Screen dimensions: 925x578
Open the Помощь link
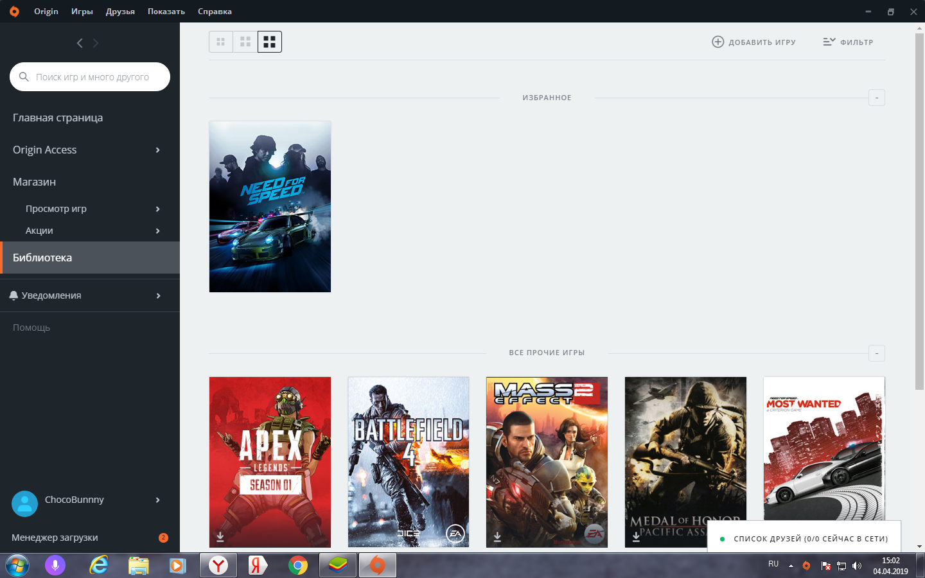pyautogui.click(x=31, y=328)
